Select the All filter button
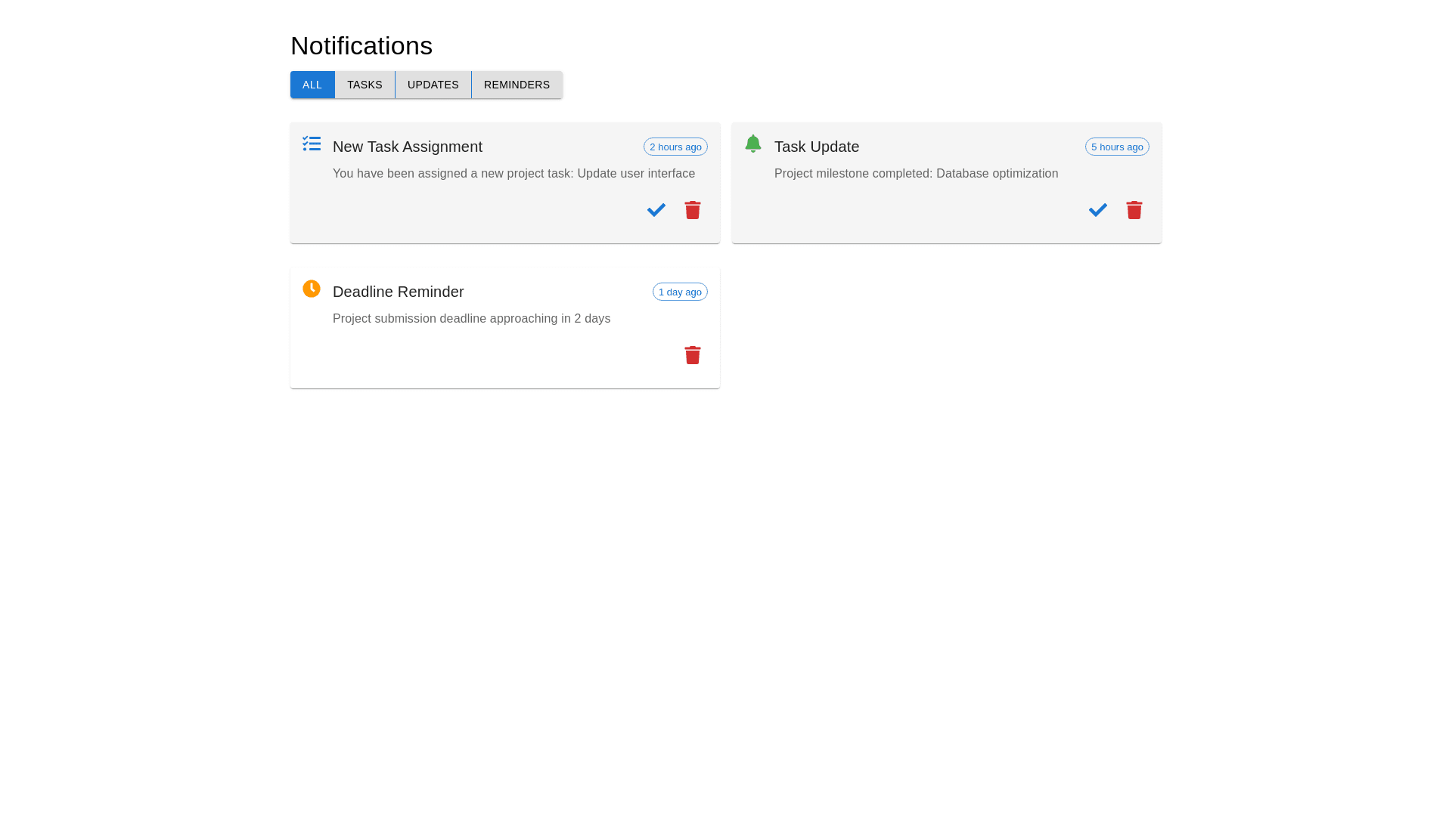The image size is (1452, 816). click(312, 85)
